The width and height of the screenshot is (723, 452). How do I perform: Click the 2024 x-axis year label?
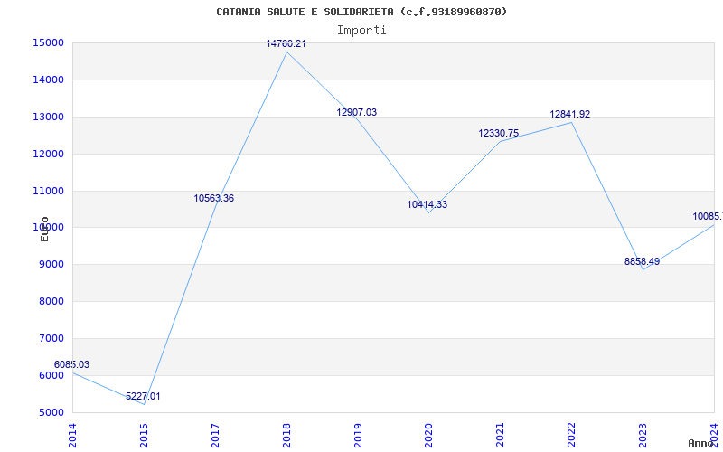coord(714,435)
